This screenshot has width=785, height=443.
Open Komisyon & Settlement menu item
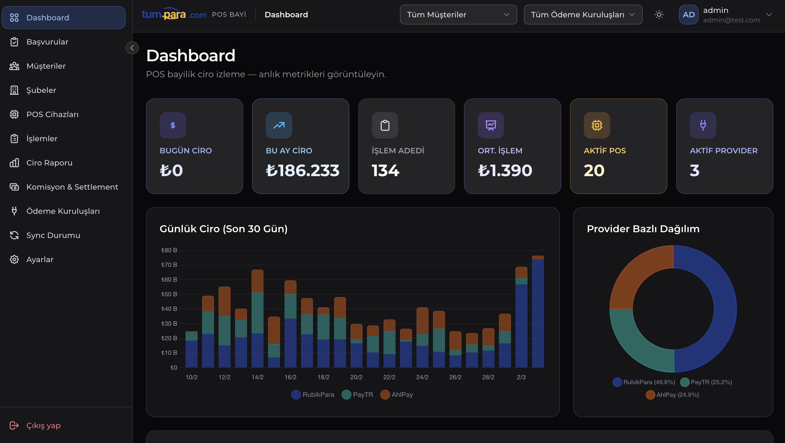click(x=72, y=187)
